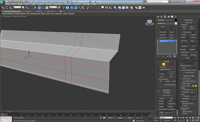Click Configure Modifier Sets icon under stack

175,56
